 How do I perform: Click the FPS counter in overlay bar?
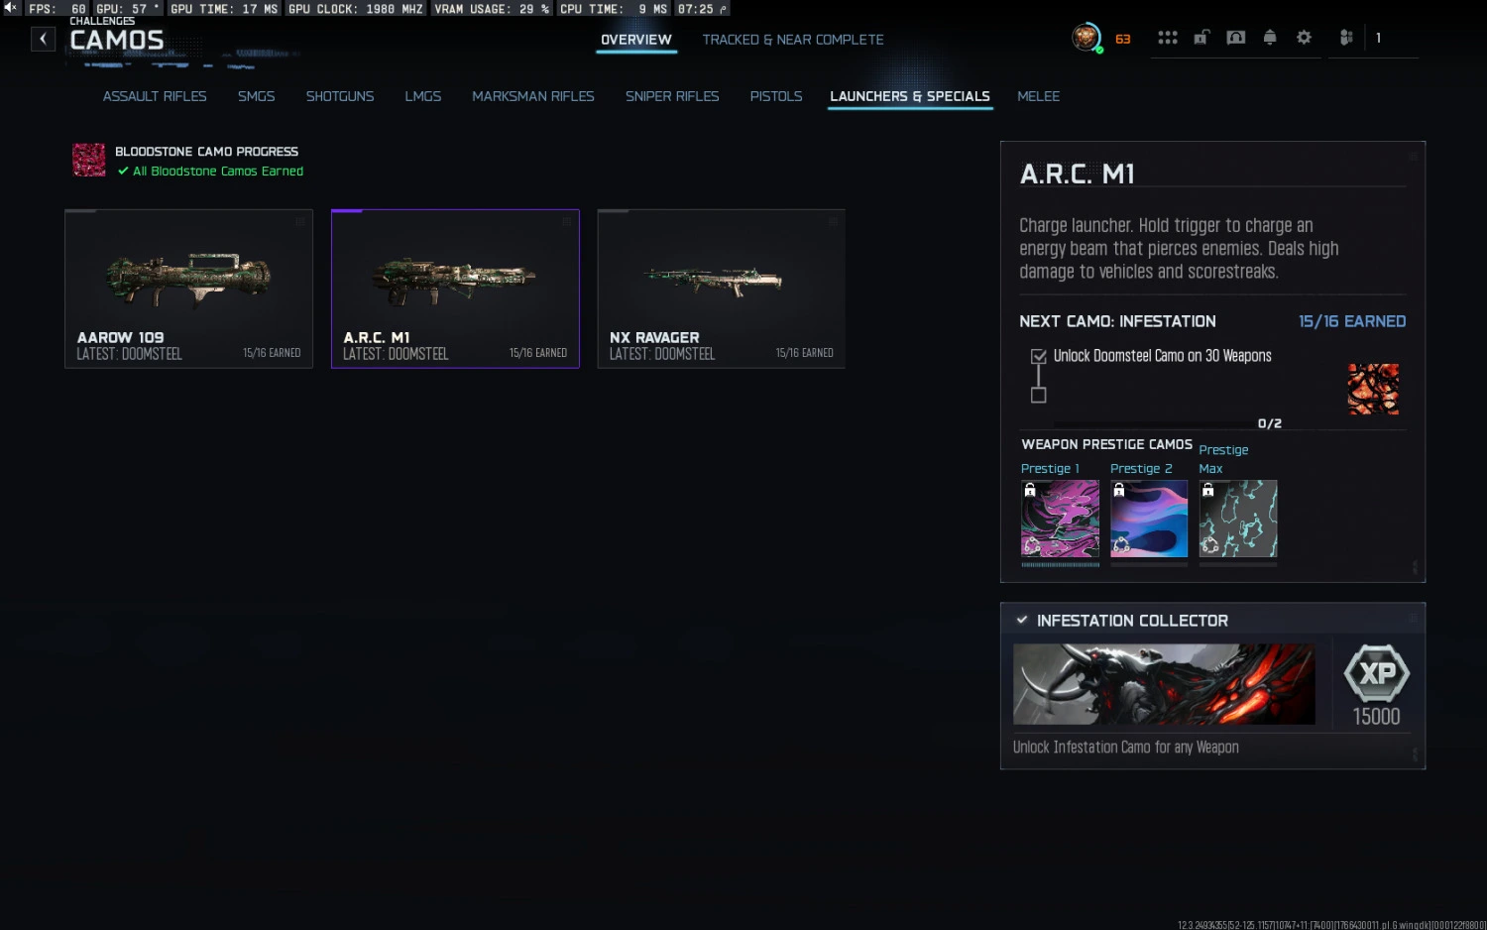point(57,9)
